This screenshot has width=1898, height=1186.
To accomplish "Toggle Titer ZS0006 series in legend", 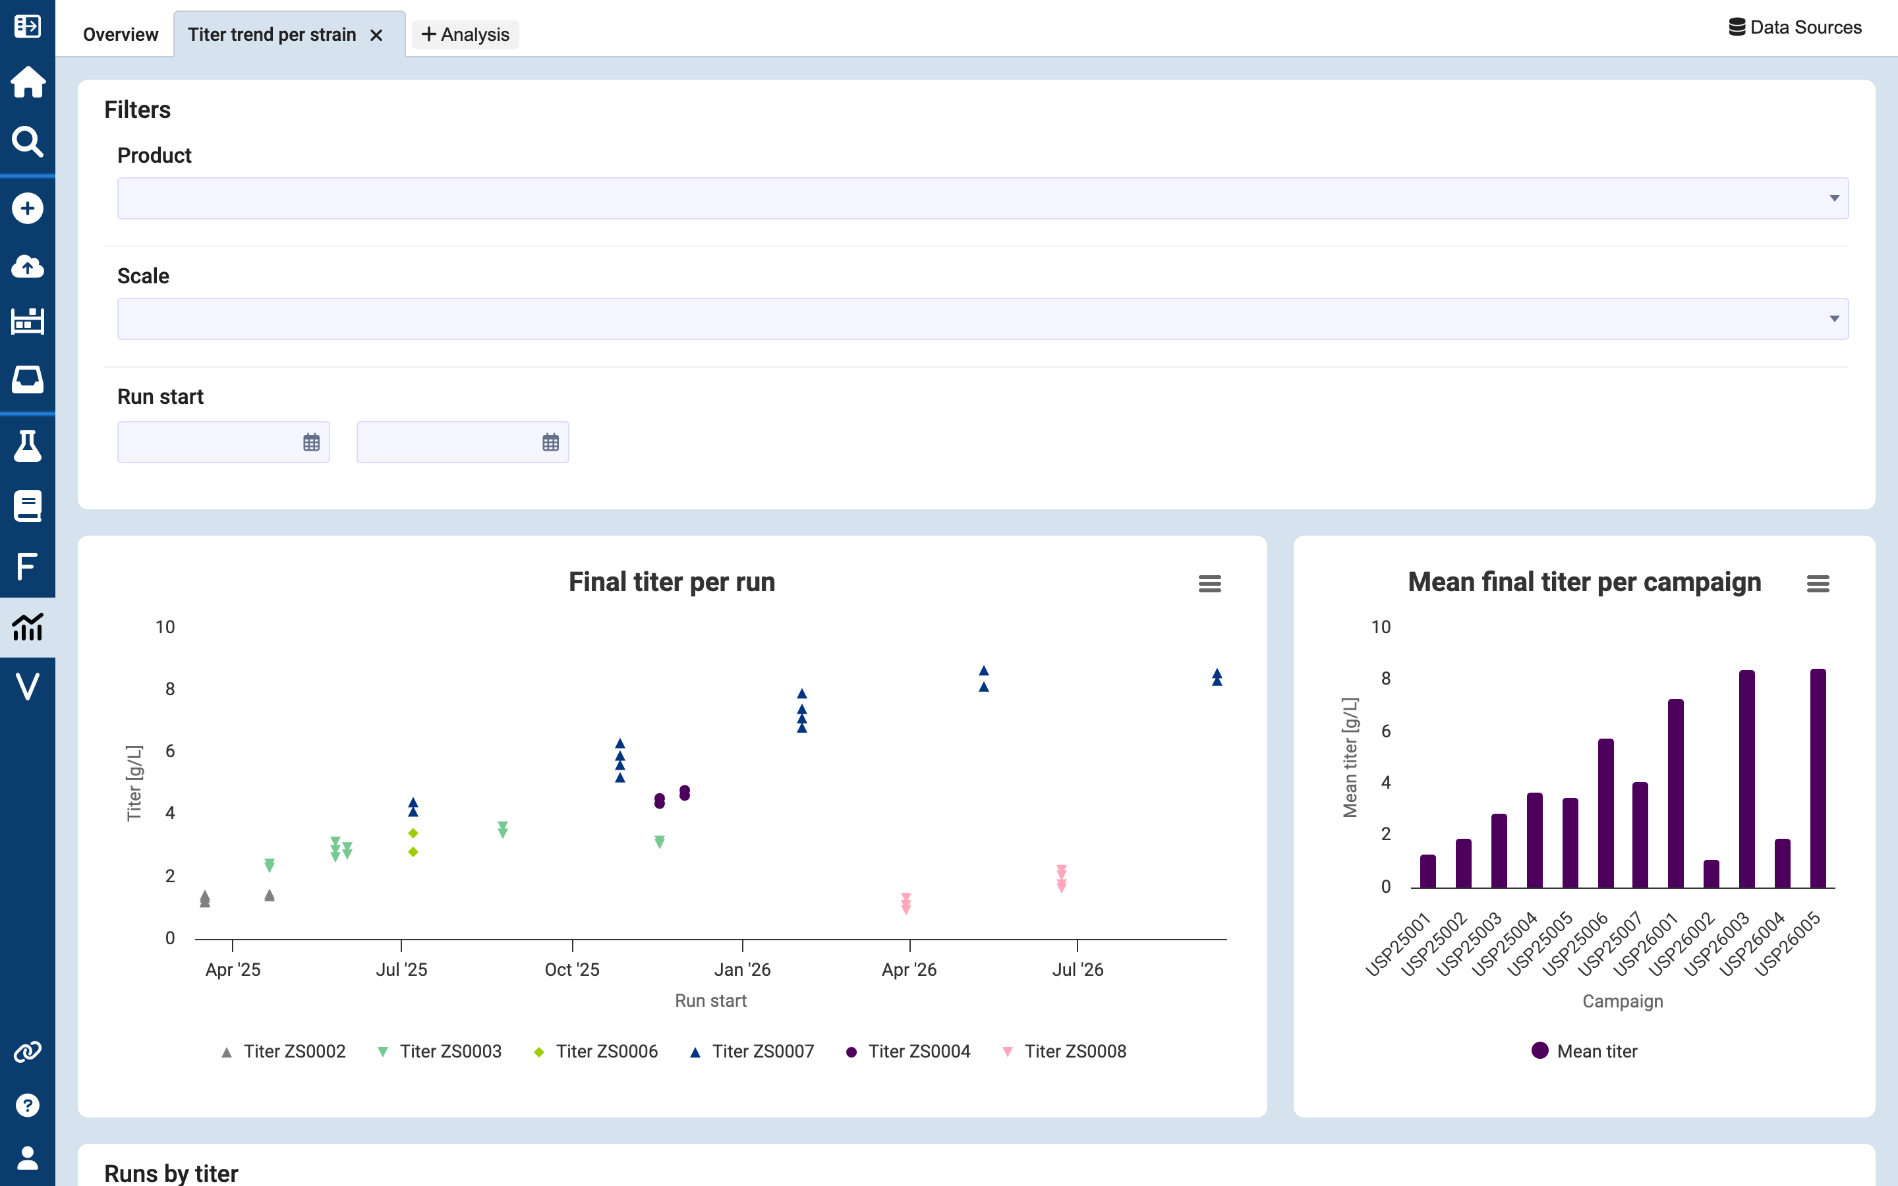I will tap(595, 1052).
